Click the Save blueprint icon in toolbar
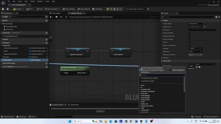This screenshot has width=221, height=124. 3,9
